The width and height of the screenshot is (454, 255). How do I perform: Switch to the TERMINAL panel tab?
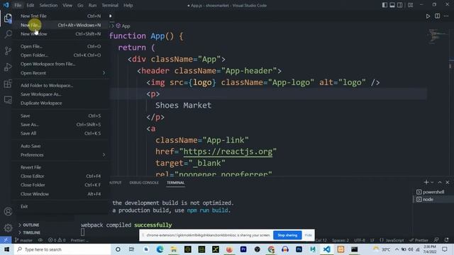coord(175,183)
